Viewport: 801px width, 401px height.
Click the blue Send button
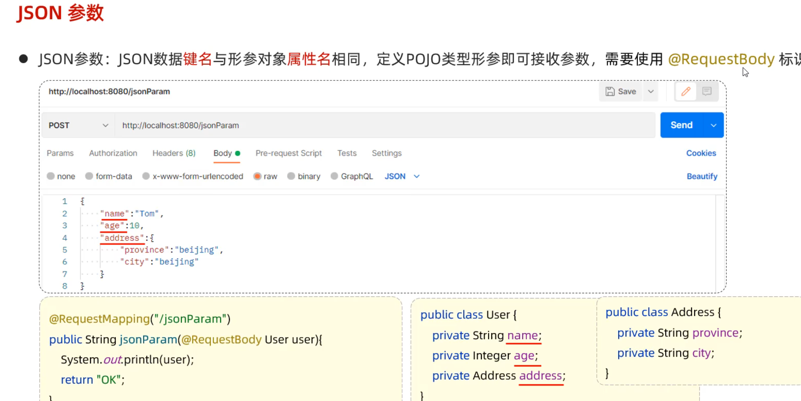(682, 125)
